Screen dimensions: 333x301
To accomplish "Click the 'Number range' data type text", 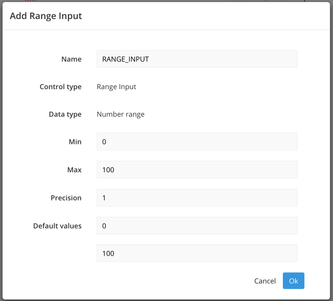I will [x=121, y=114].
